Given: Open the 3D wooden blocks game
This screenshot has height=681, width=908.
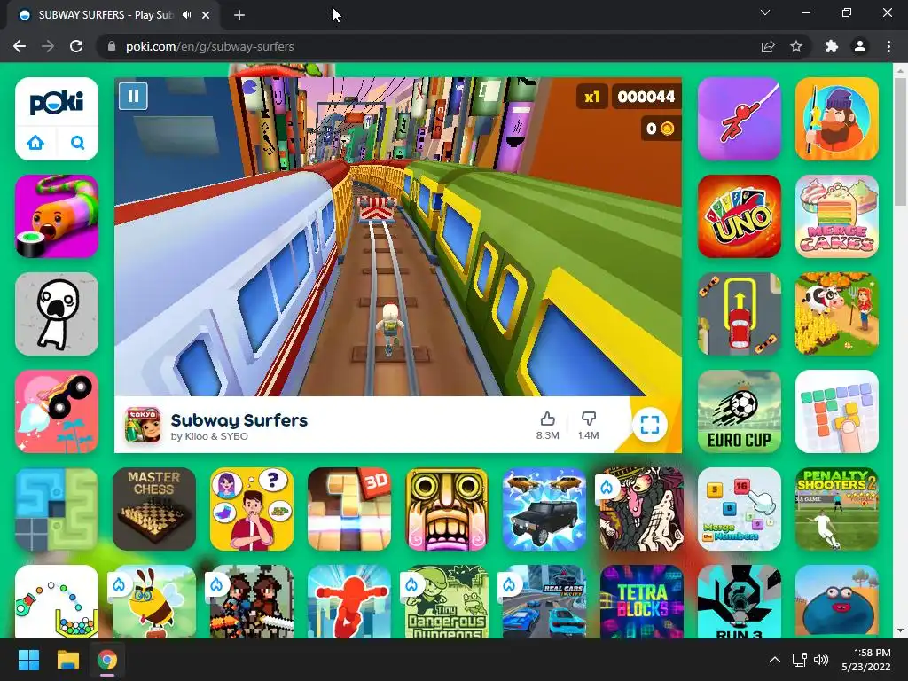Looking at the screenshot, I should (x=349, y=508).
